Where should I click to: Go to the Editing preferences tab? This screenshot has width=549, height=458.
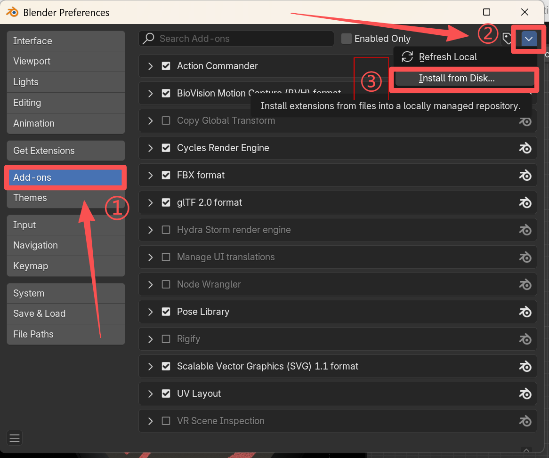pos(66,103)
